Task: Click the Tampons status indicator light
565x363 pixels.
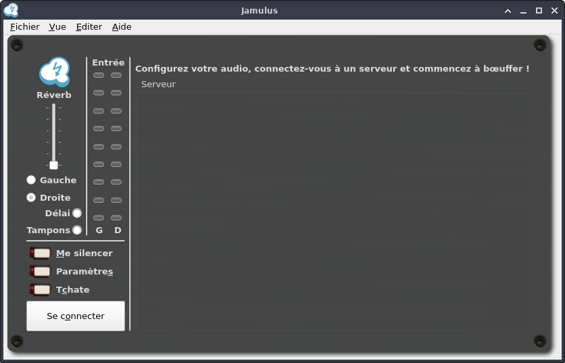Action: [77, 230]
